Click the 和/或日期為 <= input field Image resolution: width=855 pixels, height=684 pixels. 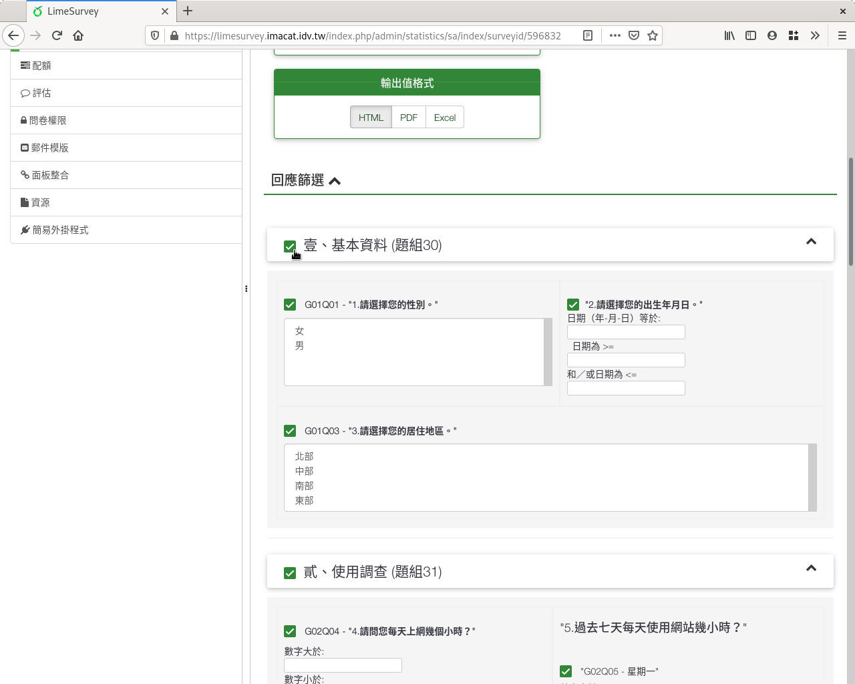coord(626,388)
